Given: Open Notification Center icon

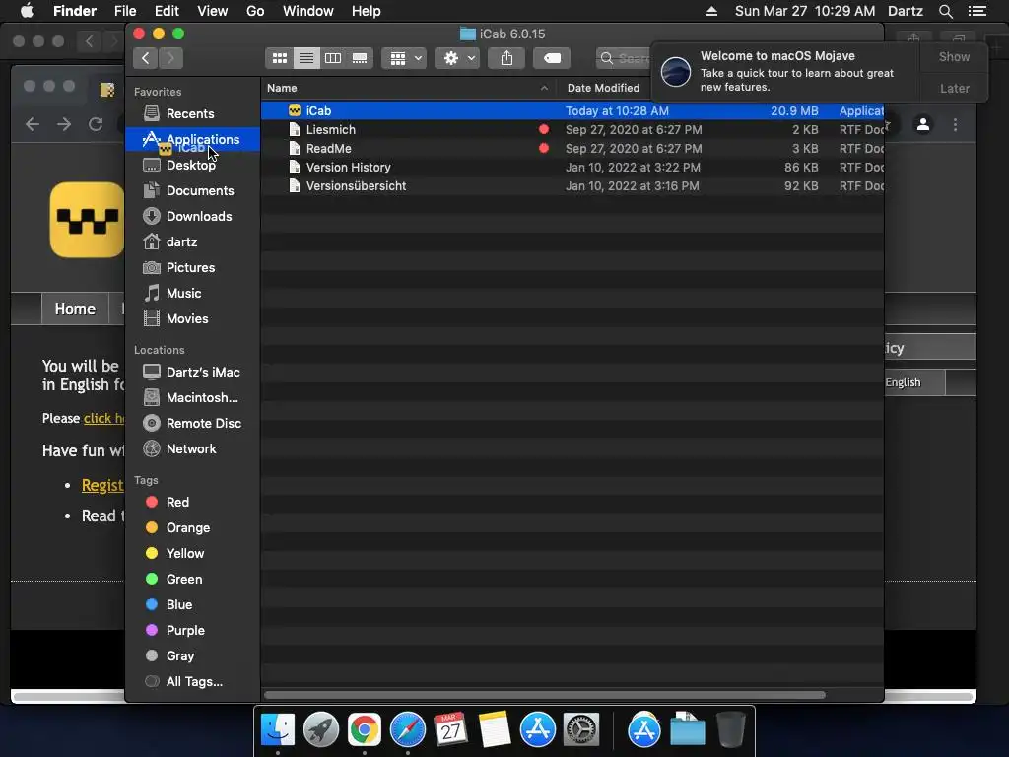Looking at the screenshot, I should pyautogui.click(x=976, y=11).
